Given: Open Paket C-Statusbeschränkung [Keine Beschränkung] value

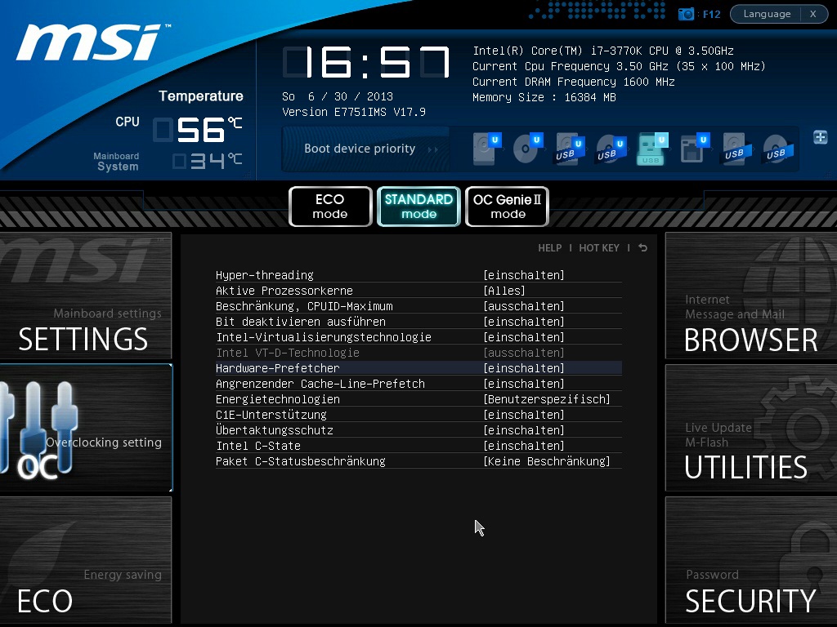Looking at the screenshot, I should (547, 460).
